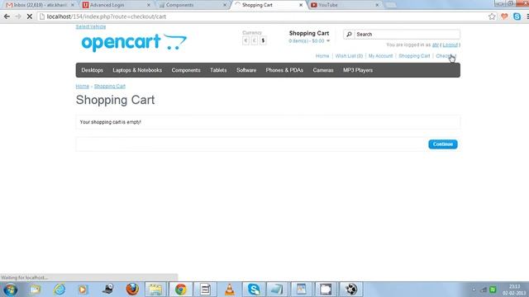This screenshot has height=297, width=529.
Task: Open the Windows Start menu
Action: pos(10,290)
